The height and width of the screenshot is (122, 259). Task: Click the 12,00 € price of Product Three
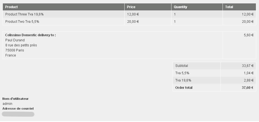pos(133,14)
